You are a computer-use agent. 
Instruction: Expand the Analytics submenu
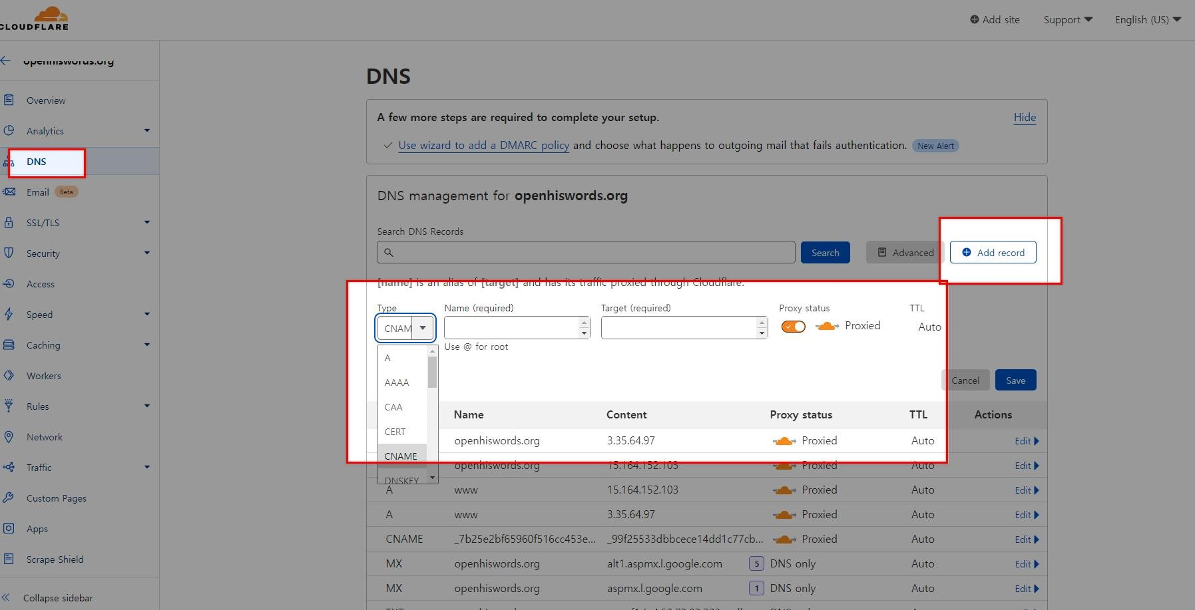click(147, 130)
